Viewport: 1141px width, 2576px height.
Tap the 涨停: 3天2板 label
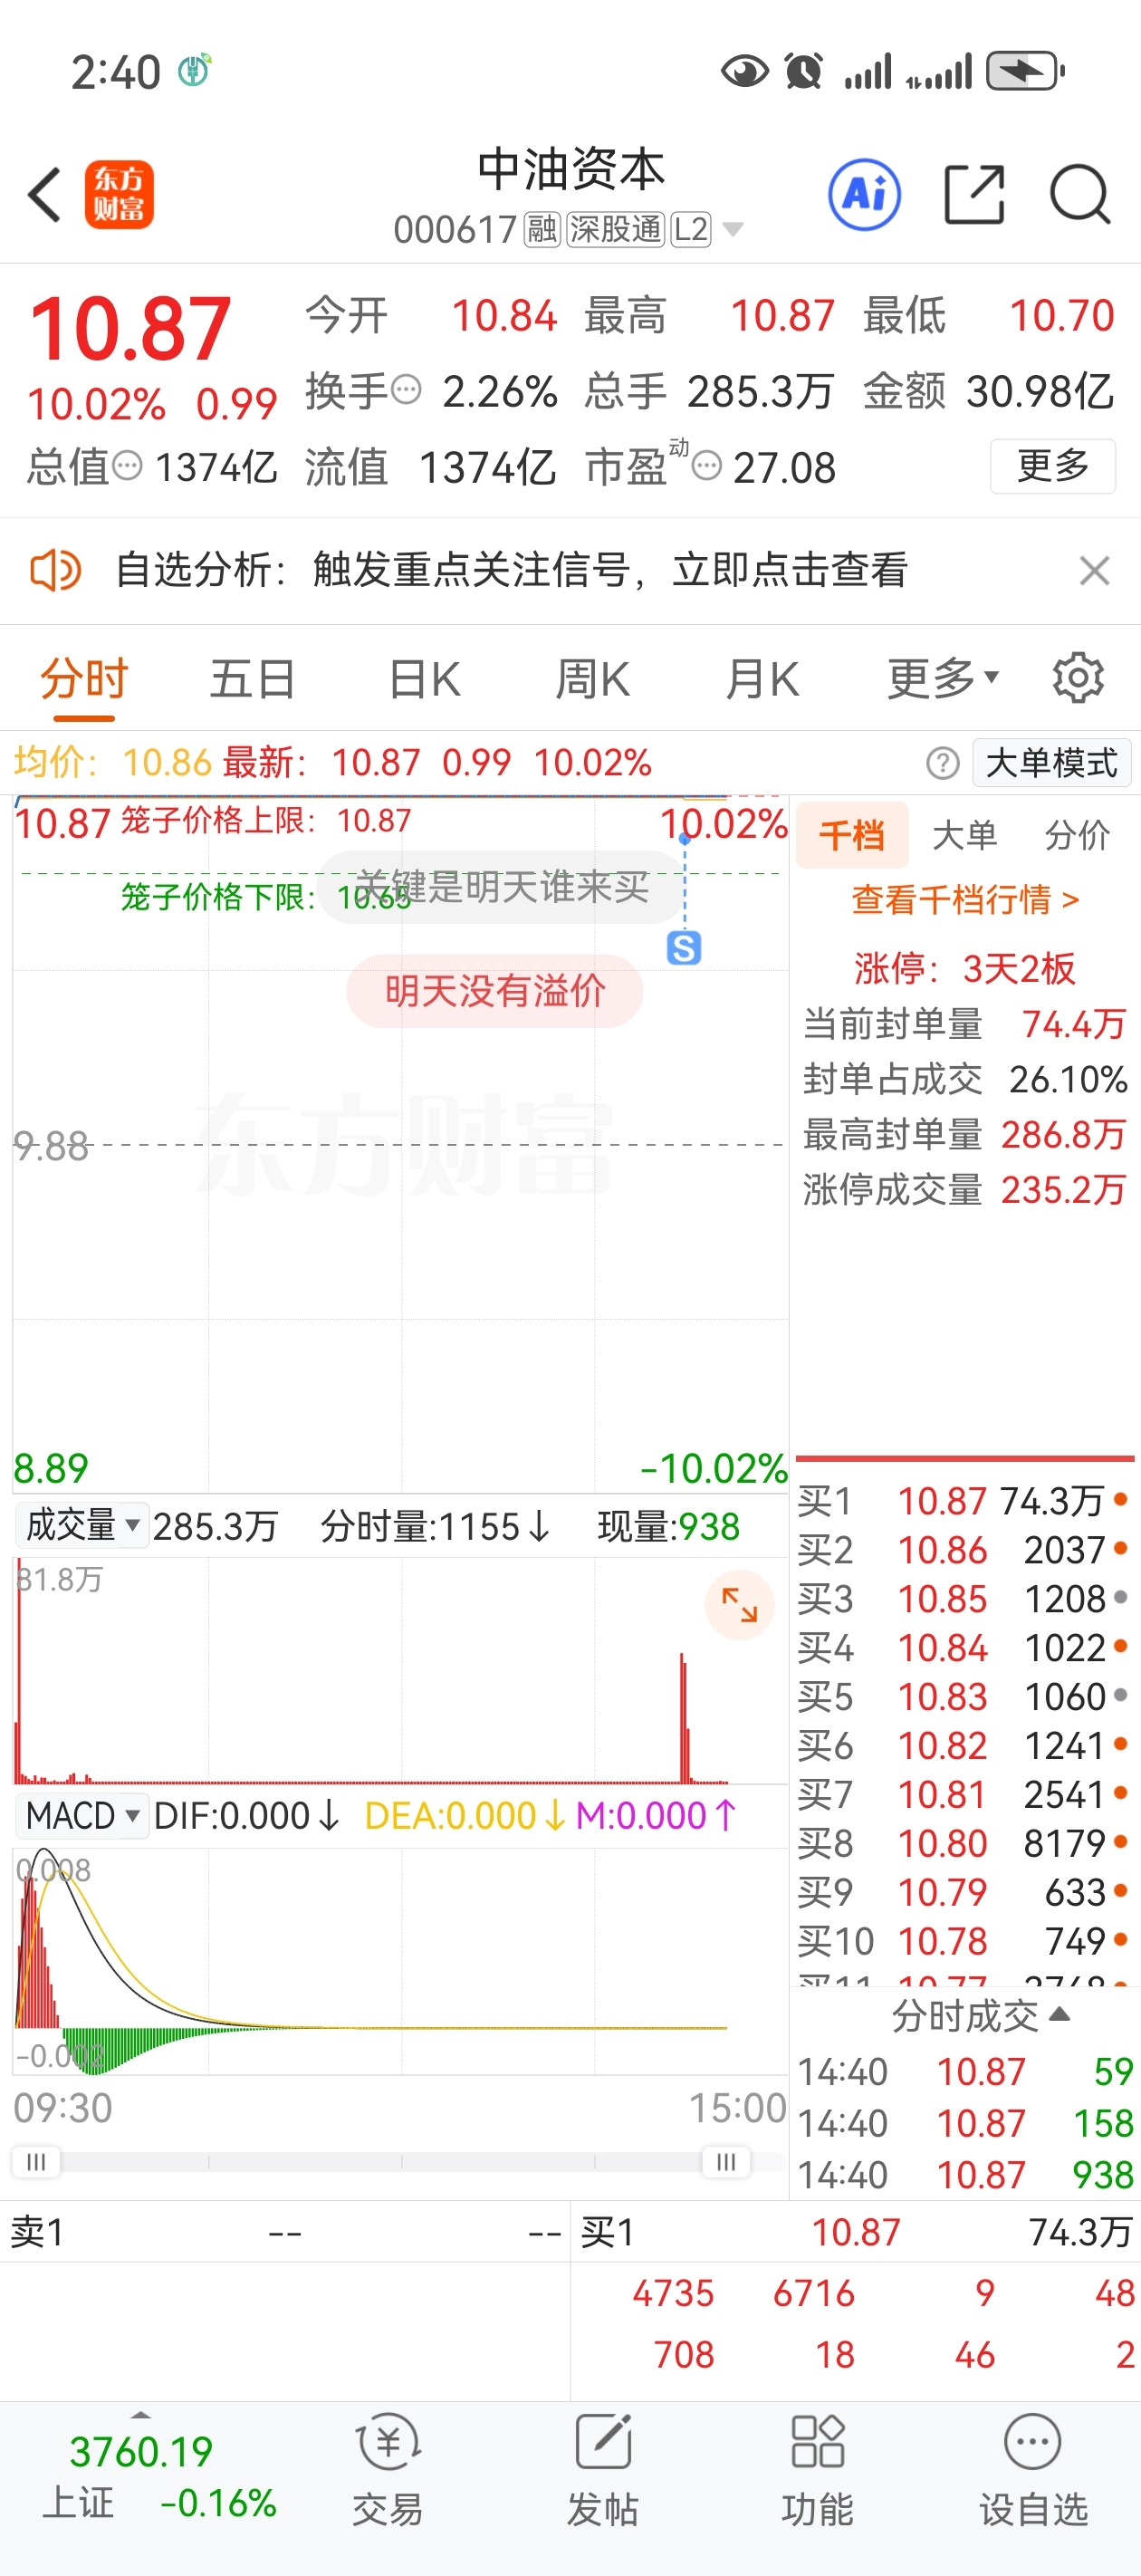pyautogui.click(x=964, y=968)
